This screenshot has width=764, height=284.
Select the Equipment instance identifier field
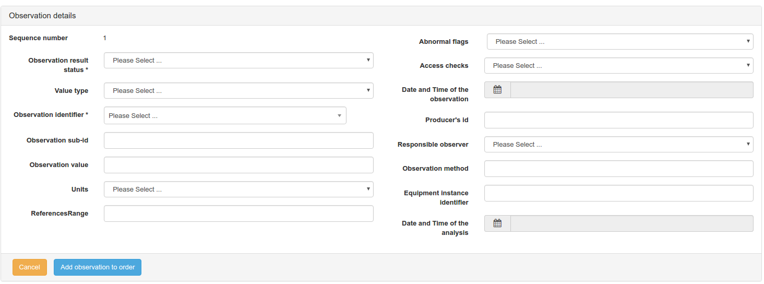tap(618, 193)
